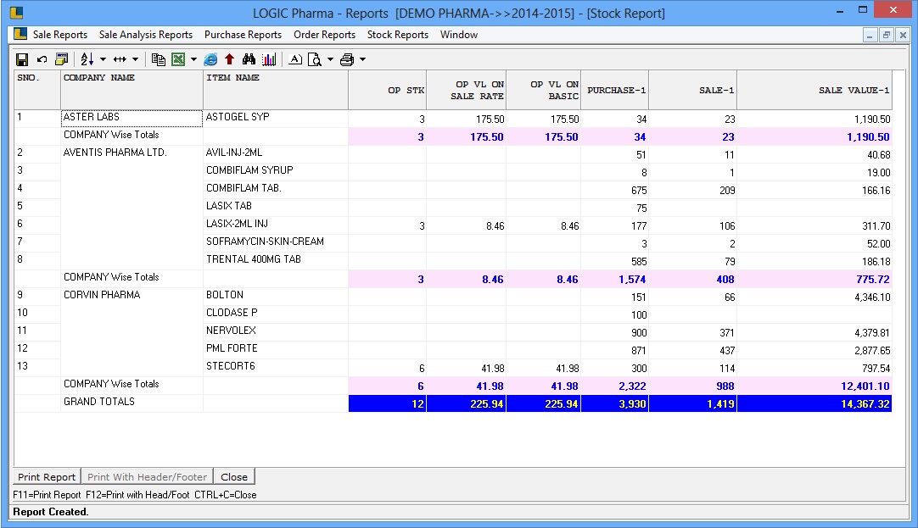The height and width of the screenshot is (528, 918).
Task: Click the printer icon
Action: 347,59
